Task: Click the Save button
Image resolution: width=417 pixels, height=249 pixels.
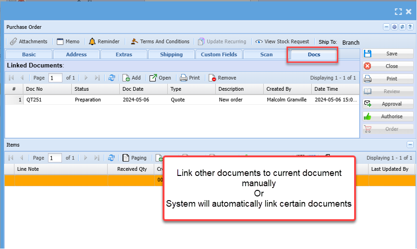Action: point(388,54)
